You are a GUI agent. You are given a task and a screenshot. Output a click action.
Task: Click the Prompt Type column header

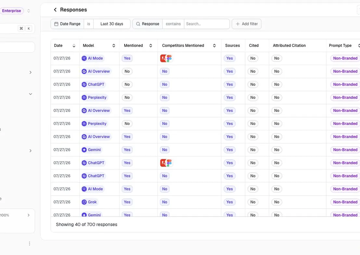pos(340,46)
